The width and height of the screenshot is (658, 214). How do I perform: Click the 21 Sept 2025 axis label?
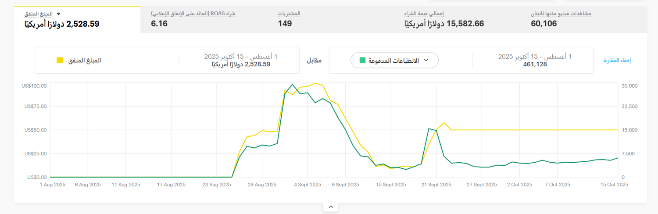click(x=436, y=185)
